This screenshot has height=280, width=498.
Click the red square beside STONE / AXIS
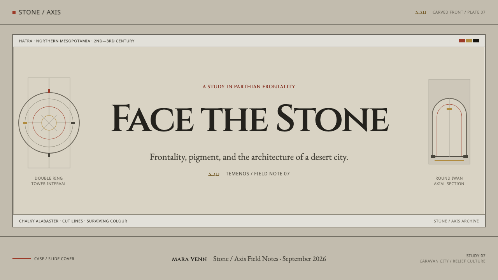click(x=14, y=12)
